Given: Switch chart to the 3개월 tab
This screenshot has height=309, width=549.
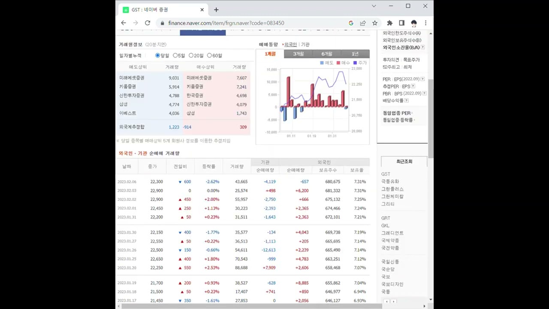Looking at the screenshot, I should (299, 54).
